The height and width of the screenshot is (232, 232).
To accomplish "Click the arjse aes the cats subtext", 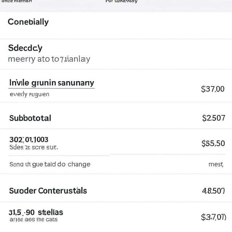I will (x=34, y=219).
